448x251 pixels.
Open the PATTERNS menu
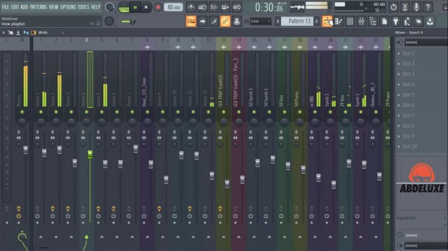pos(39,7)
